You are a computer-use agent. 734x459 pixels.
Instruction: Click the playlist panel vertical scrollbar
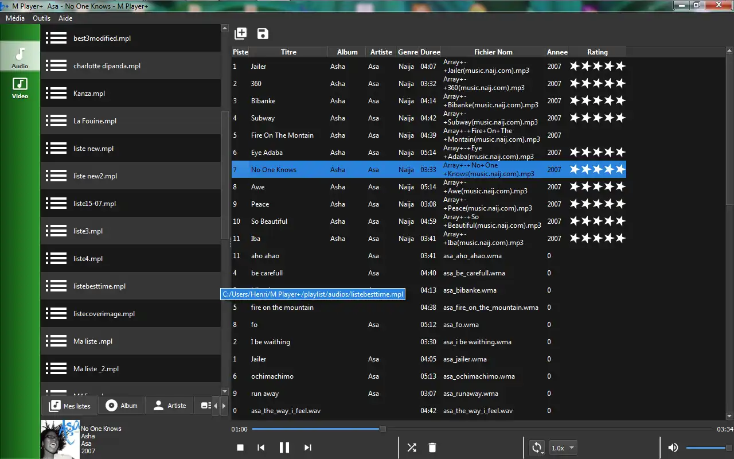[x=225, y=175]
